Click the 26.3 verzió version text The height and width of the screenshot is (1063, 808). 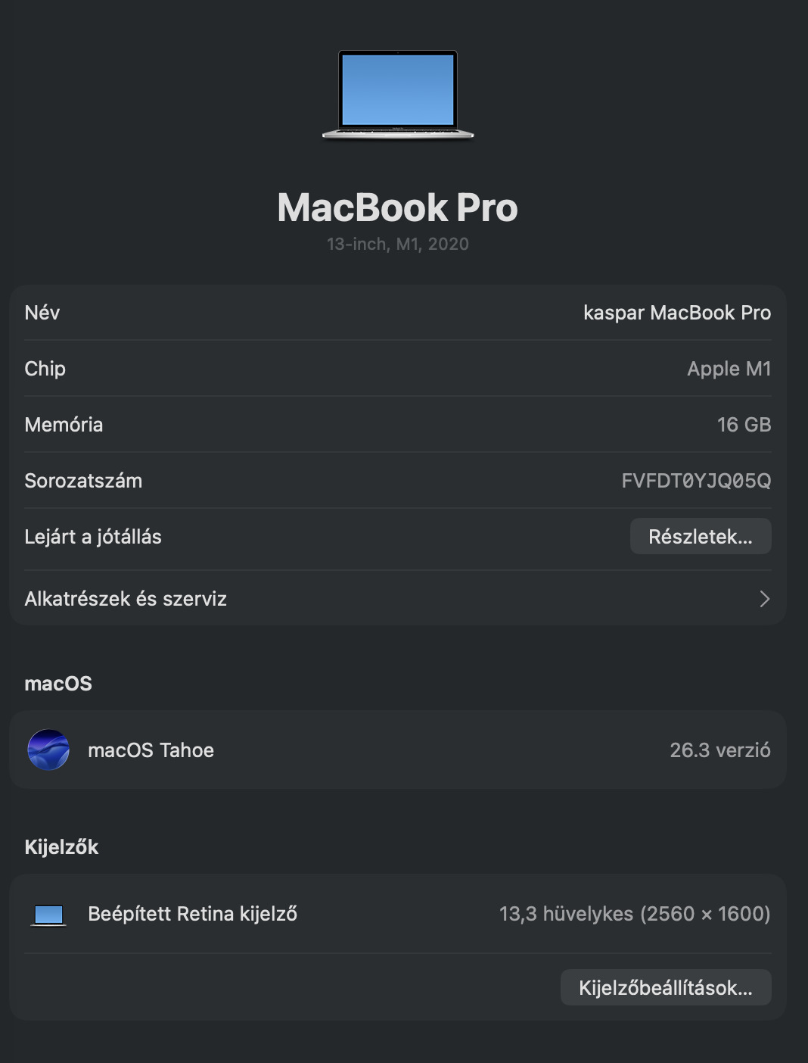pos(720,750)
